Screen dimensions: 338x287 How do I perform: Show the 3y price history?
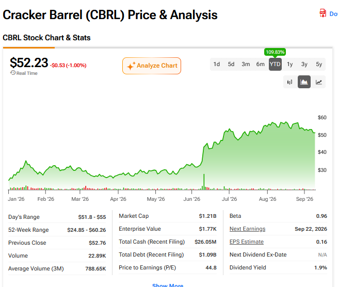[304, 64]
